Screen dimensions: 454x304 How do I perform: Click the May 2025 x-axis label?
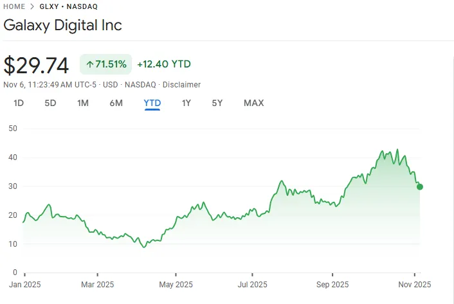tap(176, 284)
